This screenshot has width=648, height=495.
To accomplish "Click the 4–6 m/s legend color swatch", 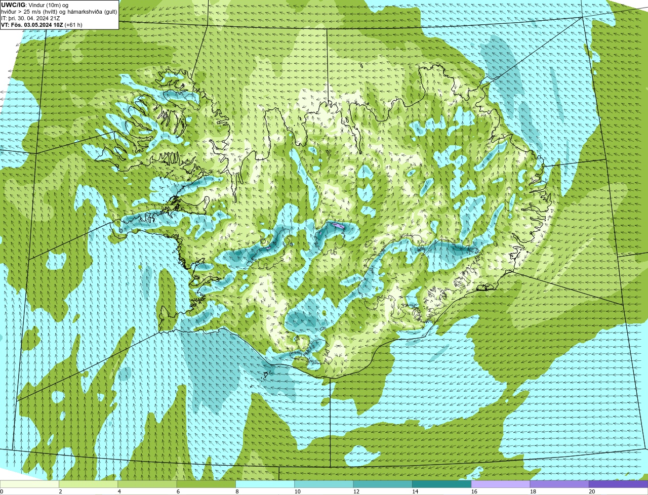I will coord(147,484).
